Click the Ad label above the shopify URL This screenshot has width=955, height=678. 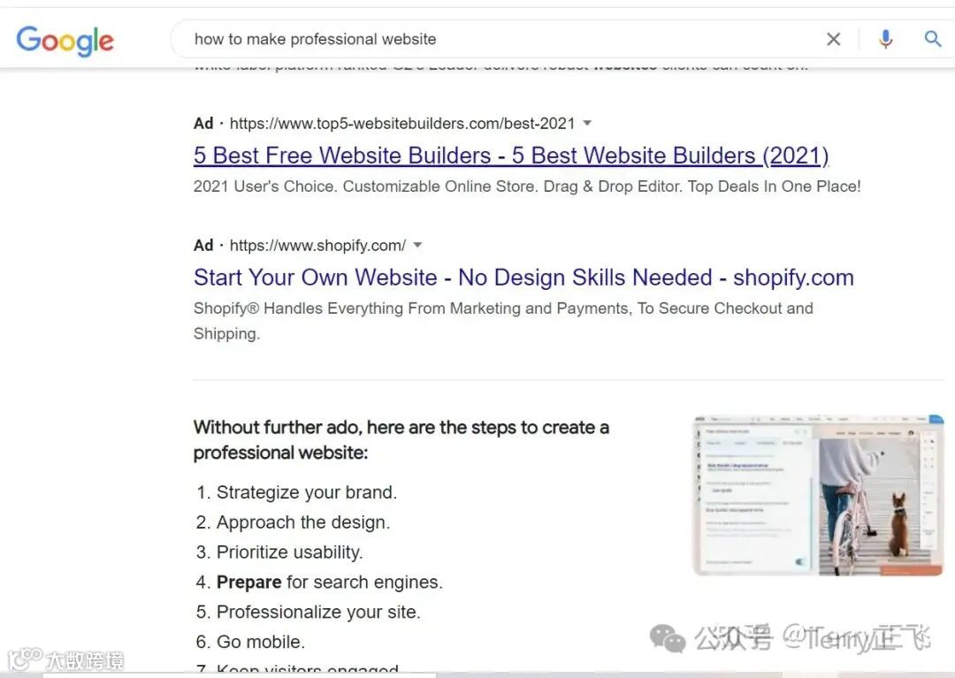[203, 245]
